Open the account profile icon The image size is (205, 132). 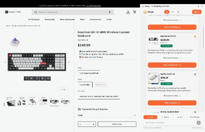pyautogui.click(x=128, y=12)
